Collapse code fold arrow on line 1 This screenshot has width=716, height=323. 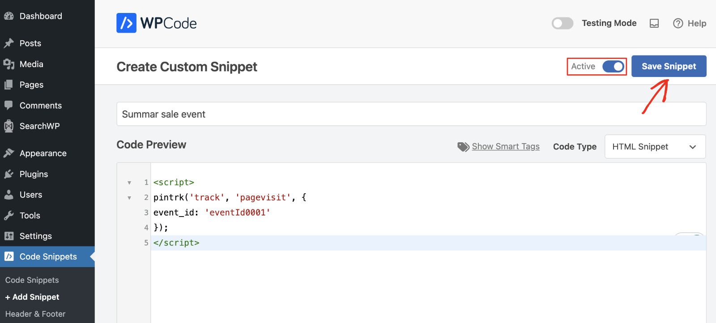pyautogui.click(x=129, y=183)
